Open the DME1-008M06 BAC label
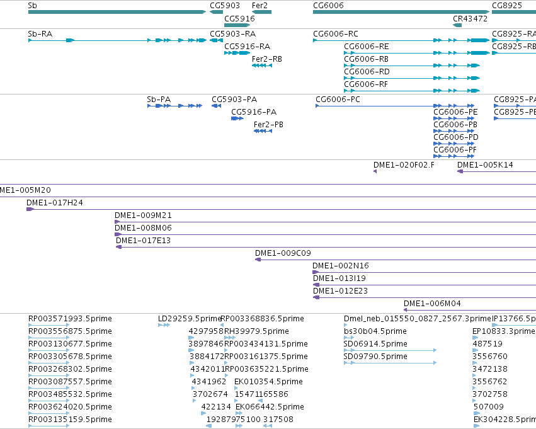536x429 pixels. point(143,228)
